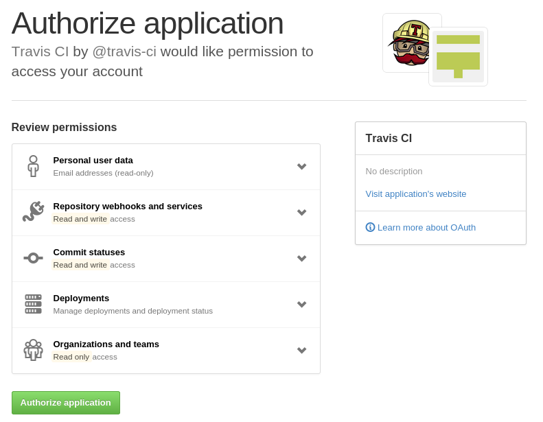Open Visit application's website link
Viewport: 543px width, 422px height.
click(415, 194)
